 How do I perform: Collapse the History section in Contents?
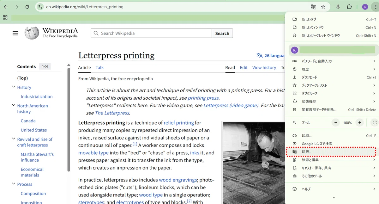coord(14,87)
